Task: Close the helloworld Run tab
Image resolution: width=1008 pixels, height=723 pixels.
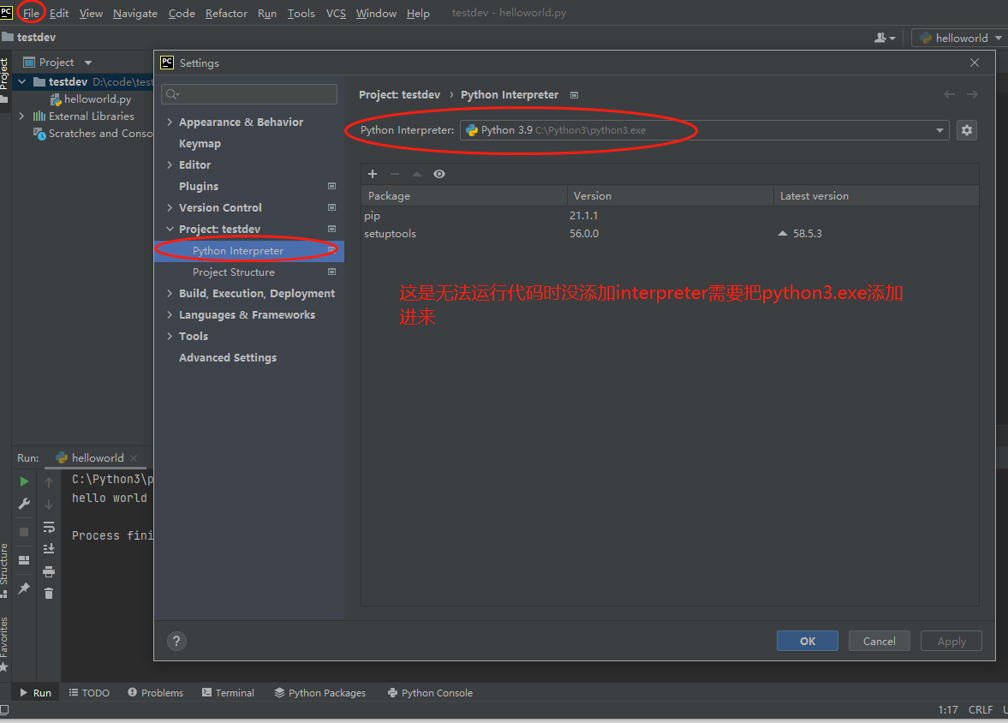Action: tap(134, 458)
